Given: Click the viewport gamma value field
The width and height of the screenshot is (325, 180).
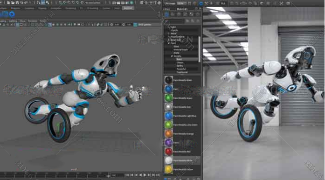Looking at the screenshot, I should pos(129,25).
